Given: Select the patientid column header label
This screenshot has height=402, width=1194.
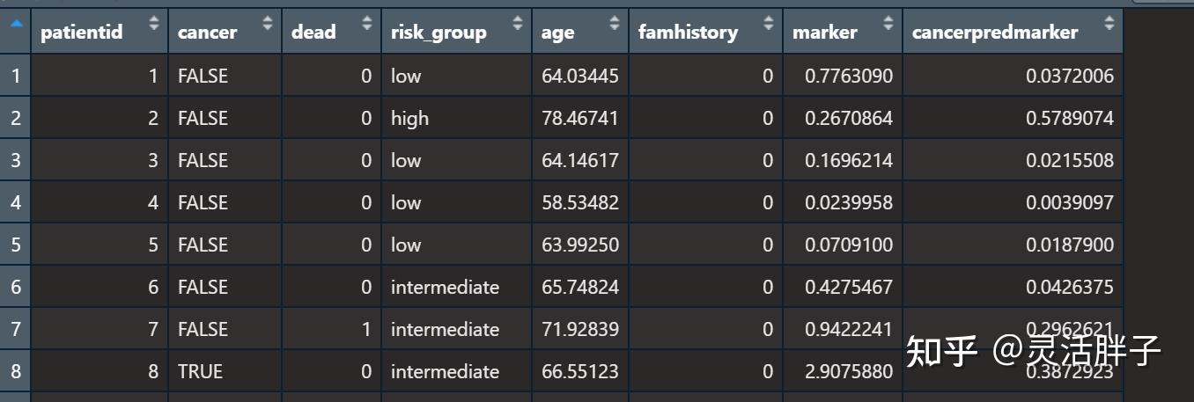Looking at the screenshot, I should point(82,33).
